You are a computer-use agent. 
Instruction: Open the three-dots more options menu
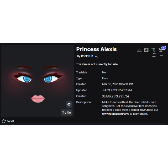click(x=161, y=55)
